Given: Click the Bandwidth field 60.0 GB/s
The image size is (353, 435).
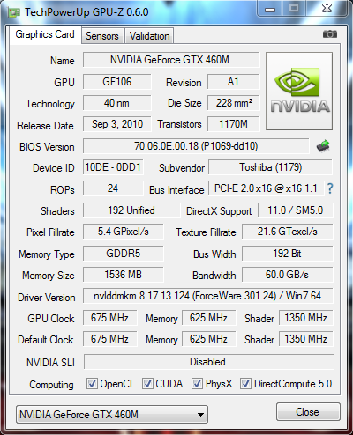Looking at the screenshot, I should click(x=288, y=275).
